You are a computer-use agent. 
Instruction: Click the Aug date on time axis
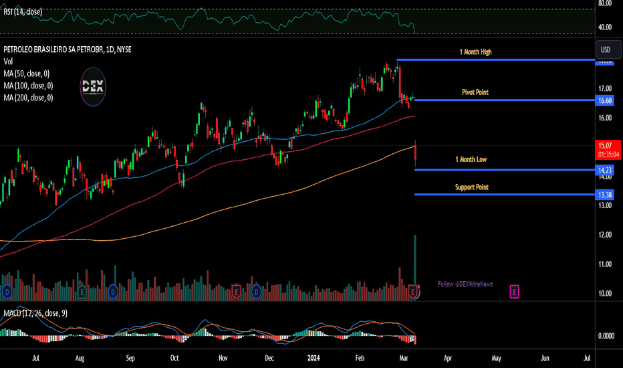(x=80, y=359)
